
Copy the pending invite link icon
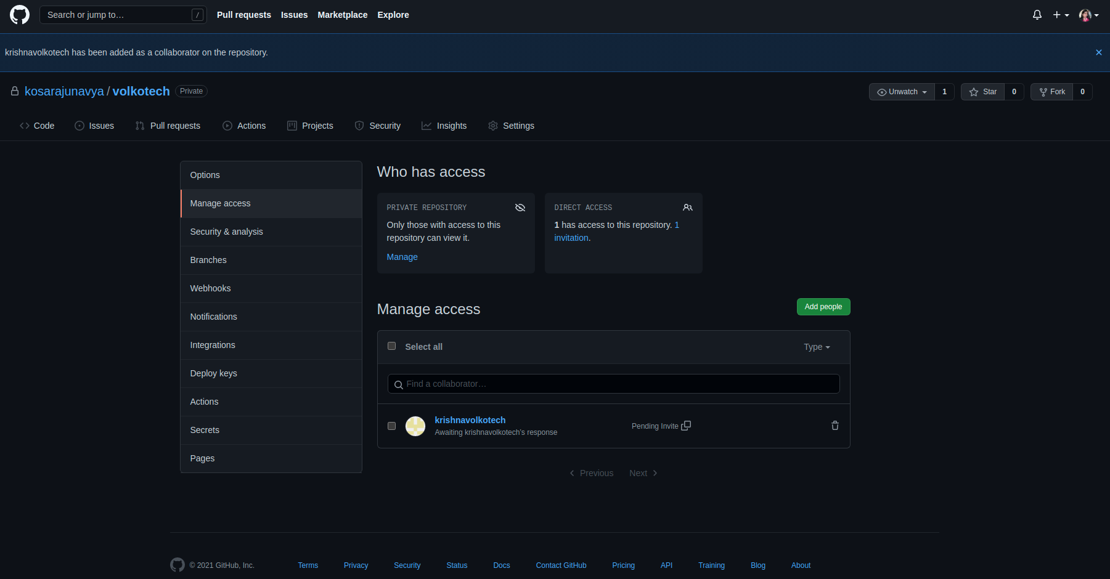pos(686,426)
